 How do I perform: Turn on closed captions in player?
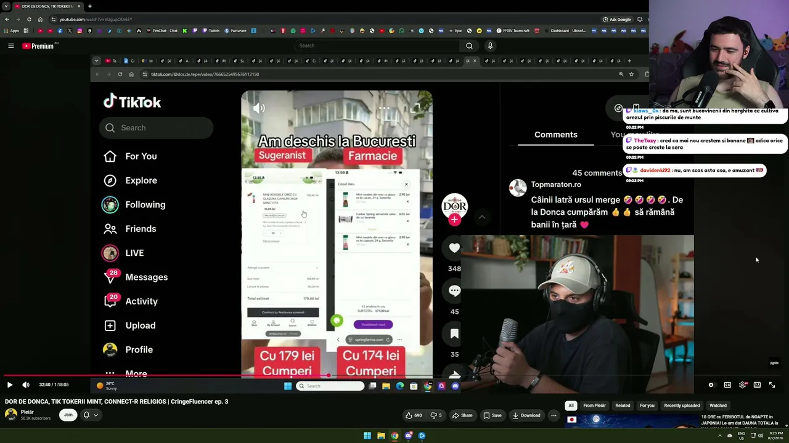(x=727, y=385)
